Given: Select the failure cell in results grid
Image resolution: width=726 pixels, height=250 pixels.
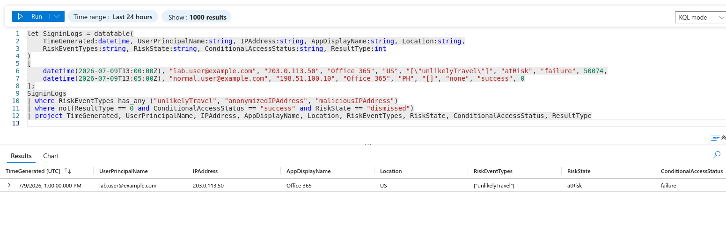Looking at the screenshot, I should coord(668,185).
